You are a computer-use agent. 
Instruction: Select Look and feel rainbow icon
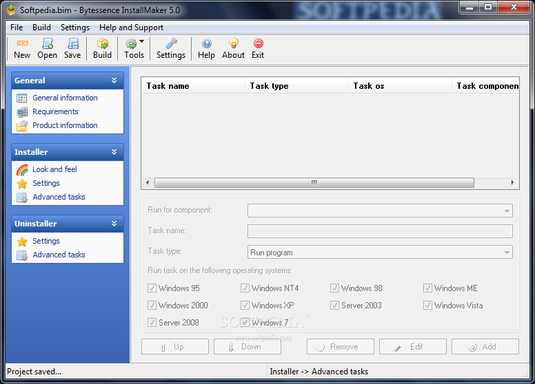pos(22,169)
